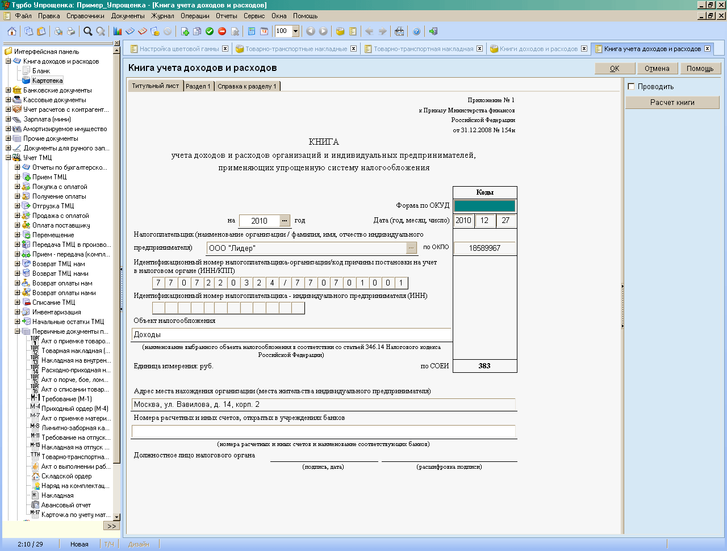The height and width of the screenshot is (551, 727).
Task: Select Авансовый отчет in the tree
Action: [66, 505]
